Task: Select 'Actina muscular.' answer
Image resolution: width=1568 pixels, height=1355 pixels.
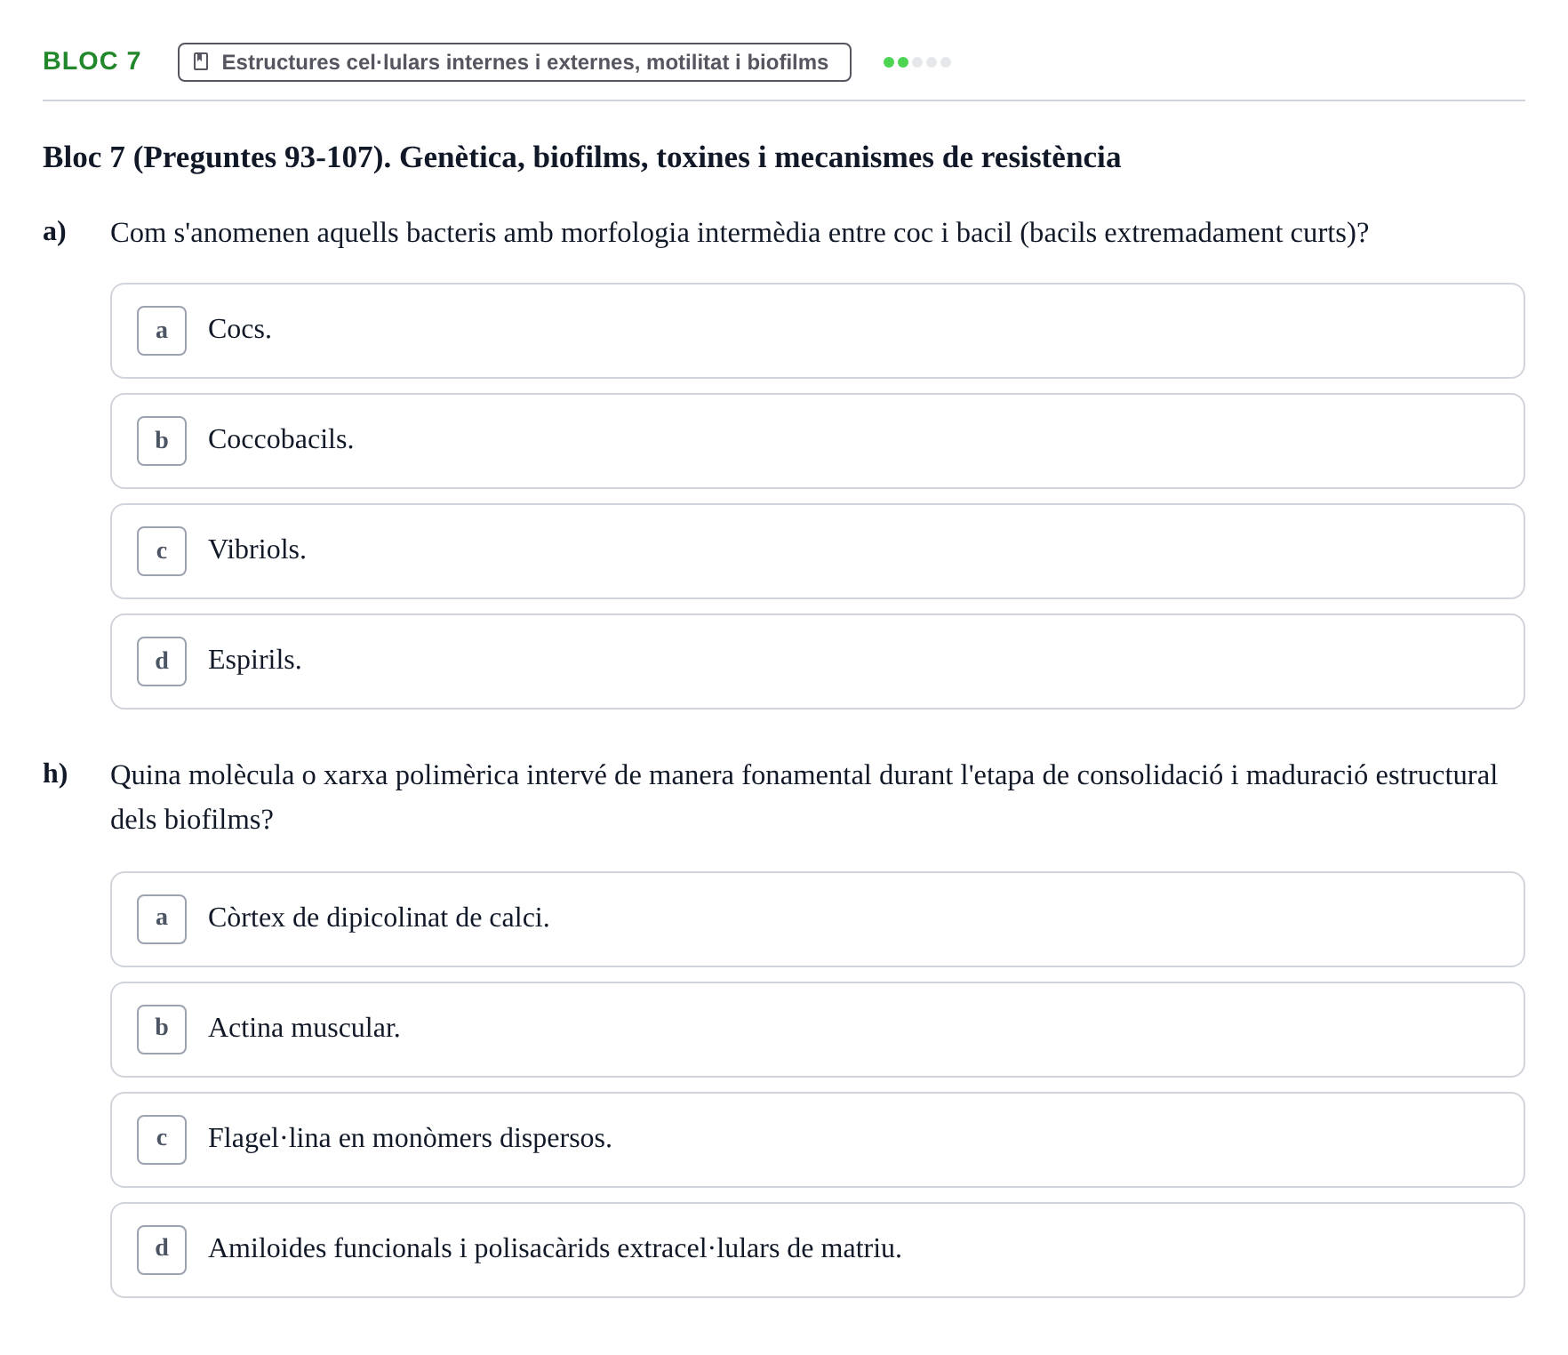Action: (x=817, y=1030)
